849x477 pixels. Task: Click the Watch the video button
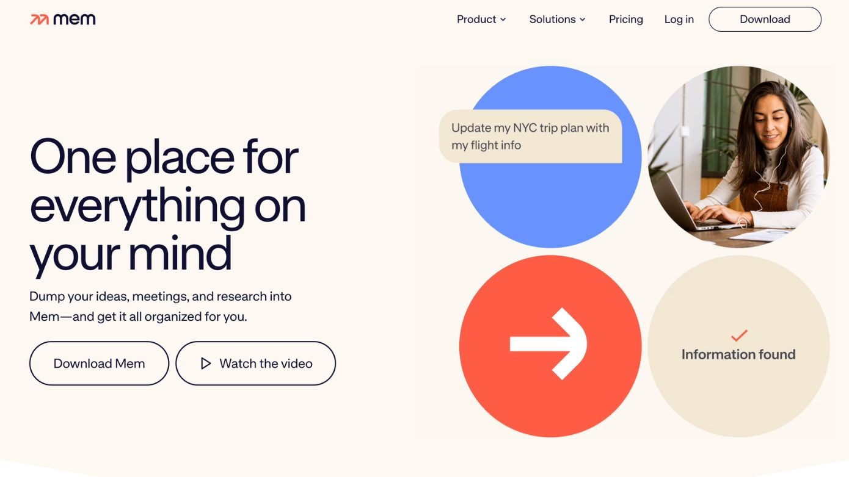256,364
